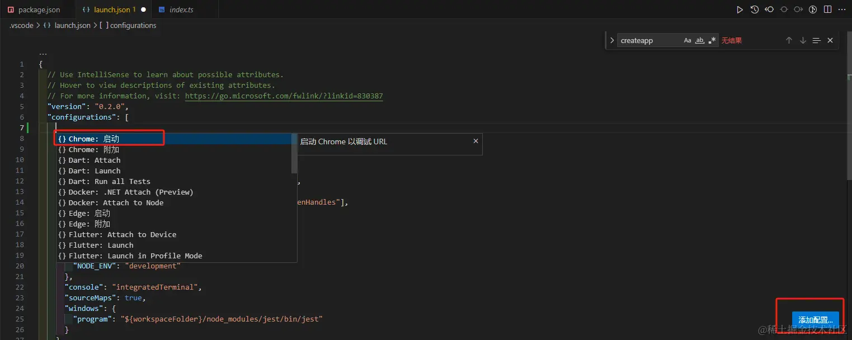Click the "development" value
The width and height of the screenshot is (852, 340).
[x=153, y=266]
